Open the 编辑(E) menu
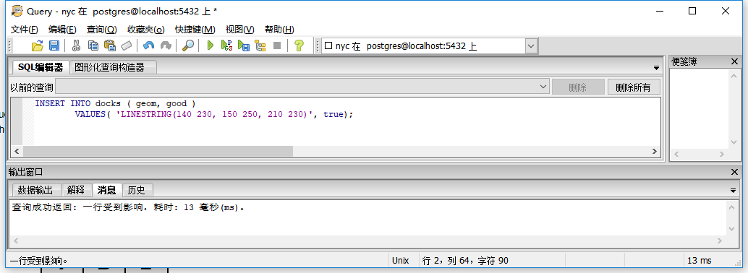This screenshot has width=748, height=273. pos(62,30)
